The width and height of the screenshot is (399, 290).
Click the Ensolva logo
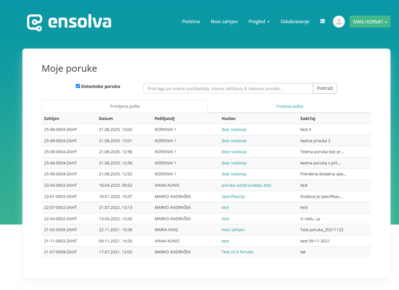coord(69,22)
